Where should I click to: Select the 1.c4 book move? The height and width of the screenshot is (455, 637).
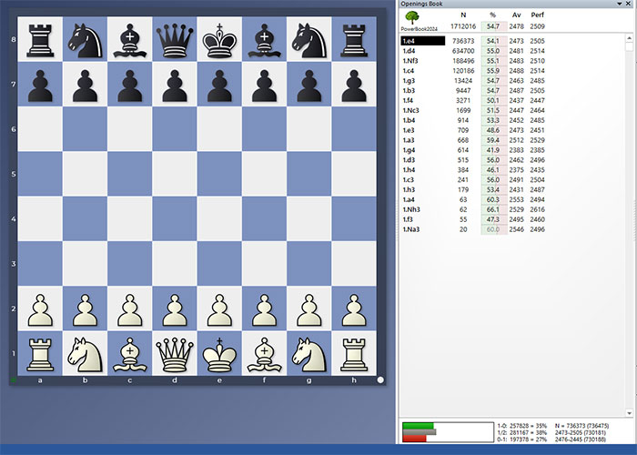click(409, 71)
